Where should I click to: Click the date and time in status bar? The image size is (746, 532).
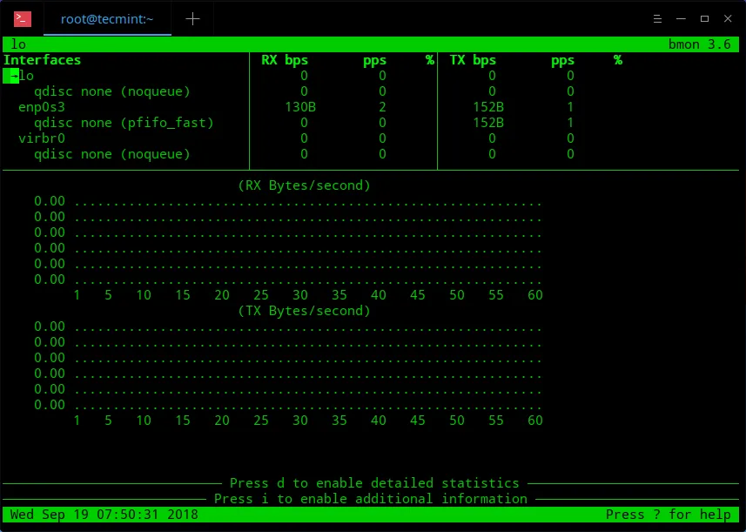104,515
